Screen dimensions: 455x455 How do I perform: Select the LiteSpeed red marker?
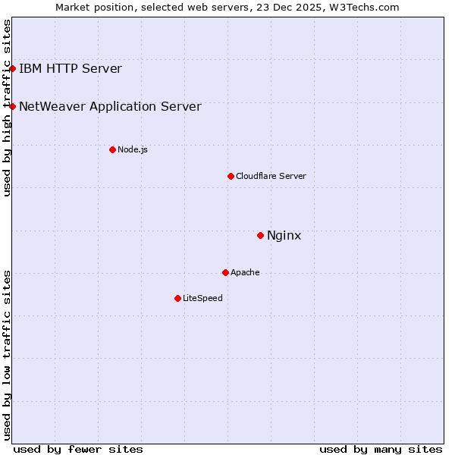coord(177,298)
